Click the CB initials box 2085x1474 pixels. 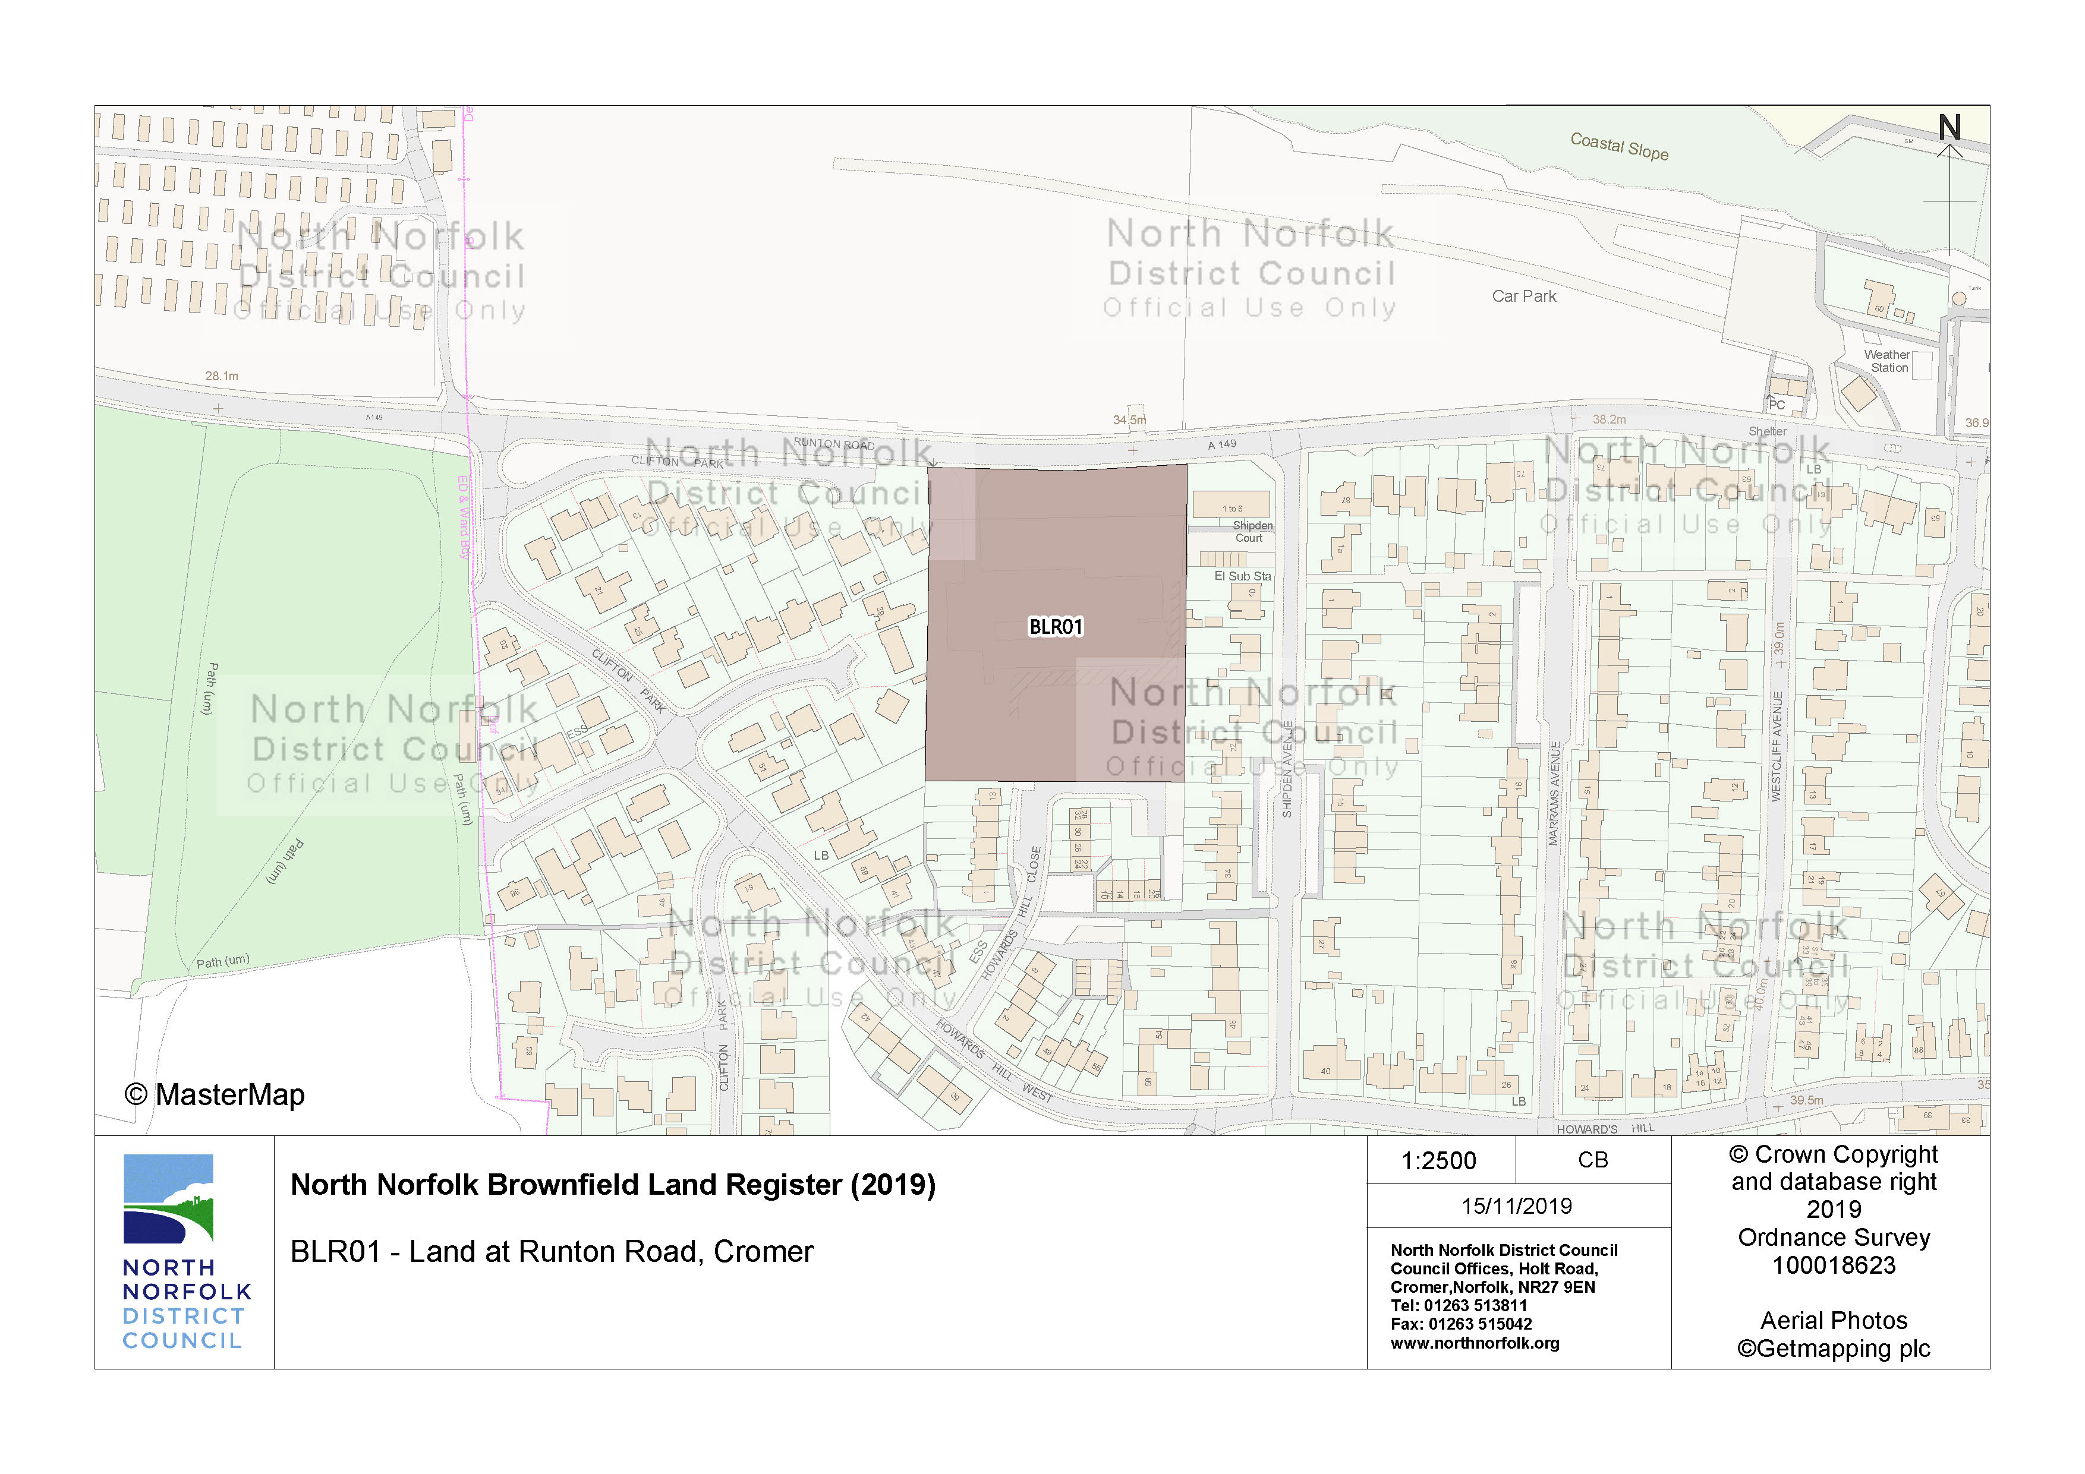click(x=1593, y=1160)
